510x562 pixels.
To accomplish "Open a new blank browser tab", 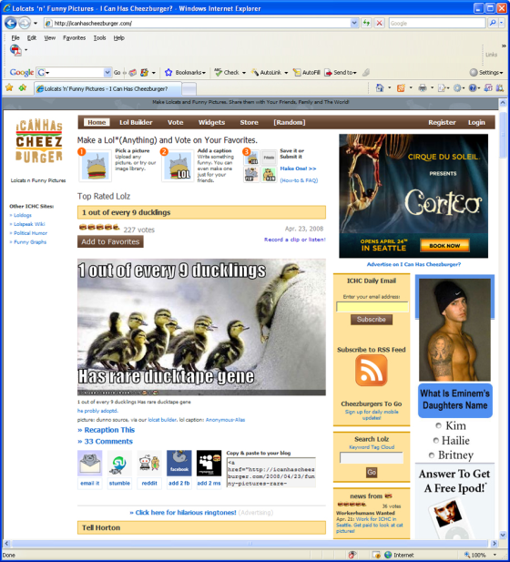I will point(189,89).
